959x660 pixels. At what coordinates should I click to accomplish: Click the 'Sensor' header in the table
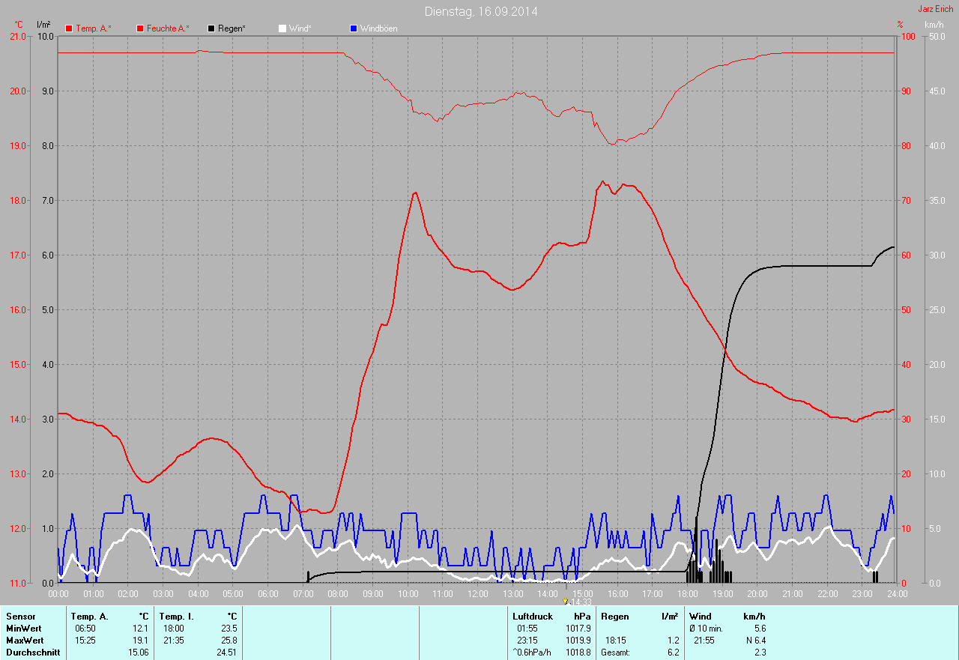point(20,616)
